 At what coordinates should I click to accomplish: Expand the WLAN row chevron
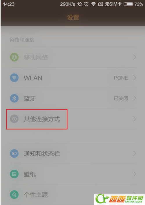[135, 78]
